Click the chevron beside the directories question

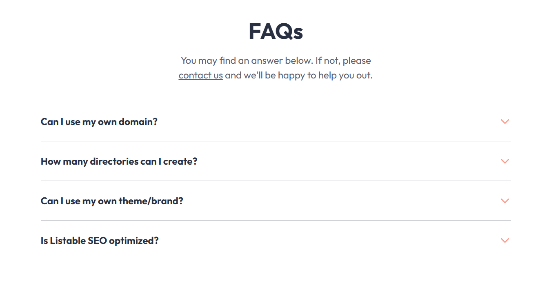click(x=505, y=161)
